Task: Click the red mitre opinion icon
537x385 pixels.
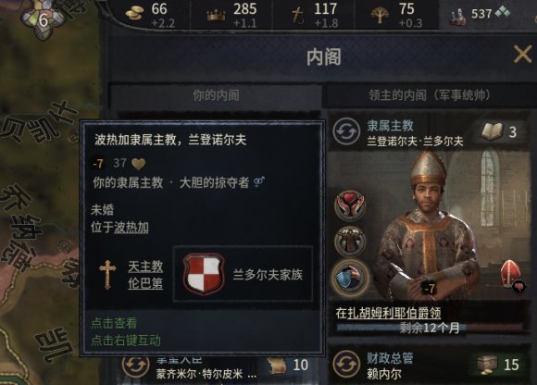Action: click(510, 273)
